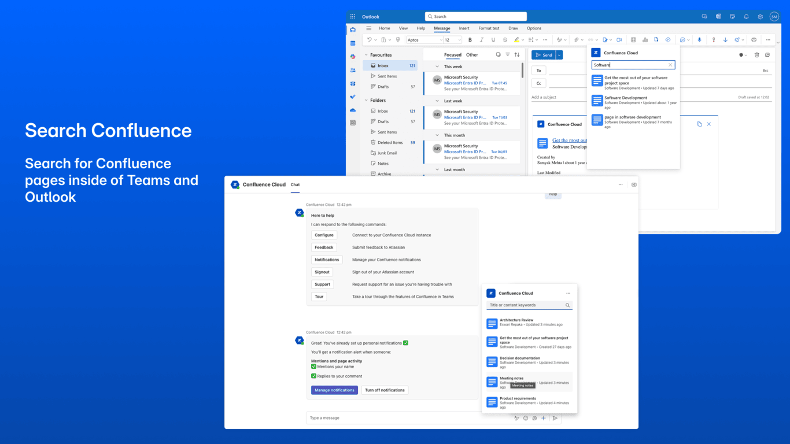Open the Insert ribbon tab
Image resolution: width=790 pixels, height=444 pixels.
tap(464, 28)
